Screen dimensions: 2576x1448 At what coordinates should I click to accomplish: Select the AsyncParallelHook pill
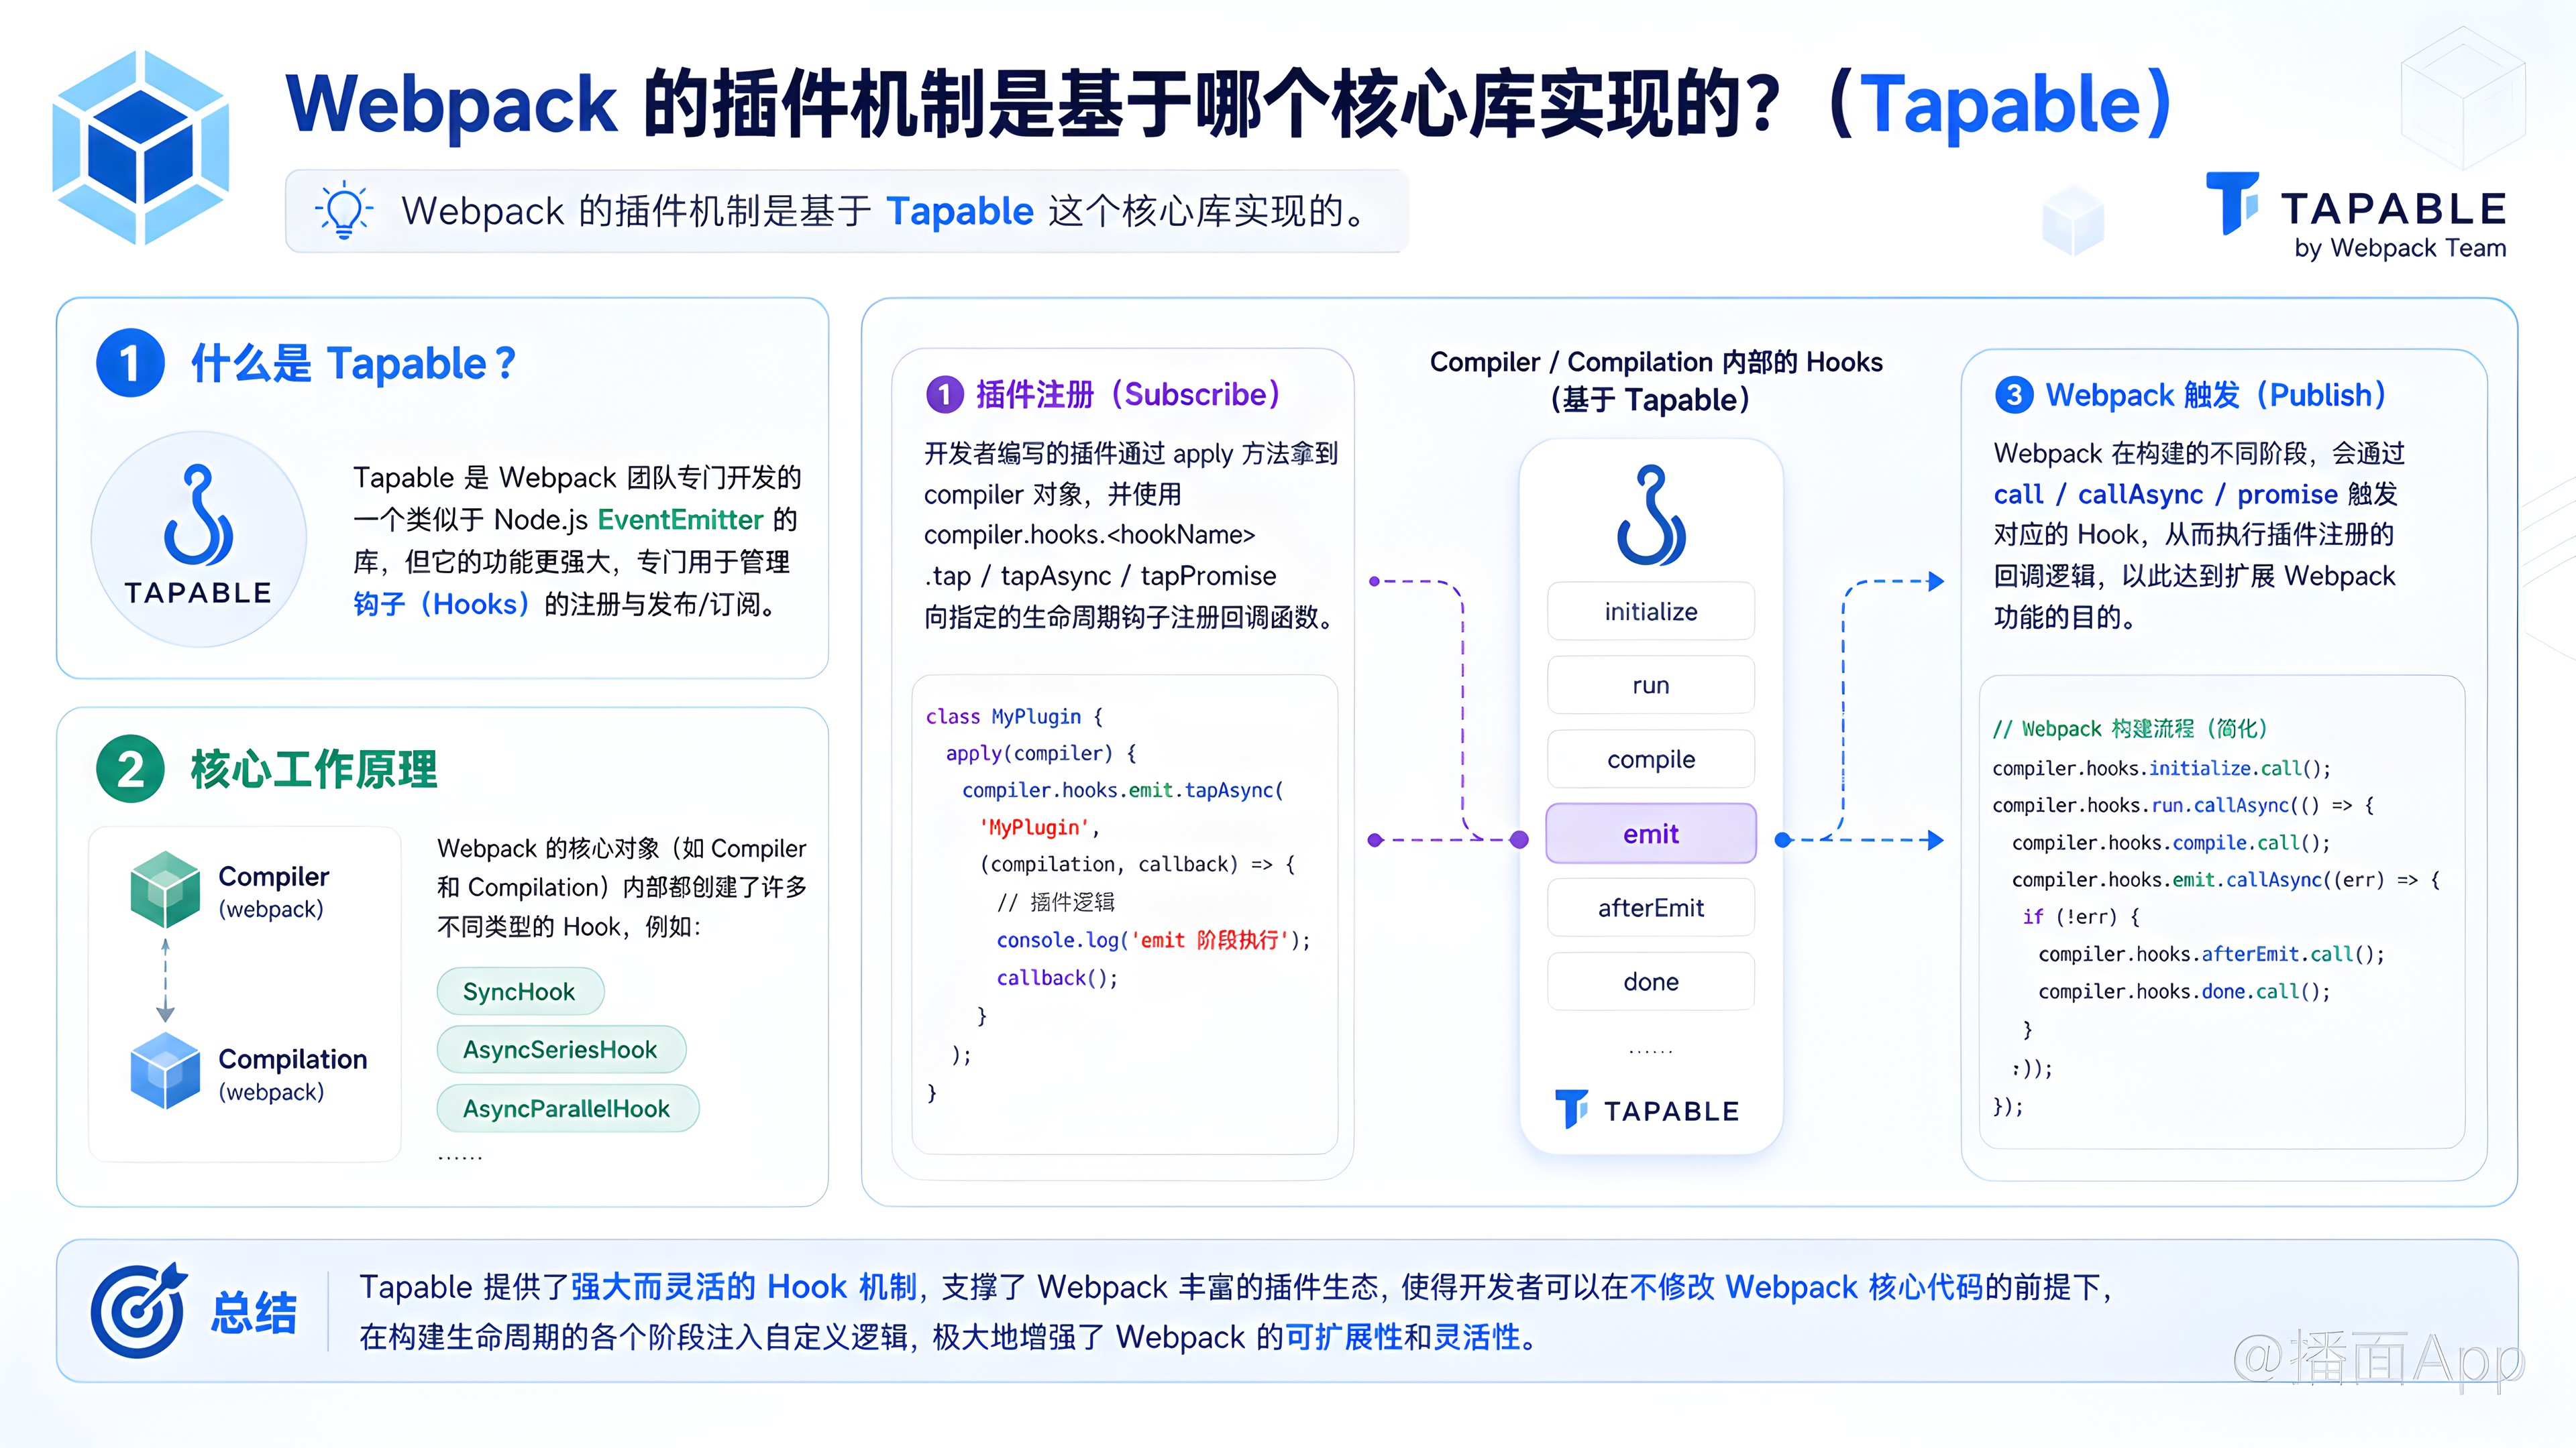(x=567, y=1108)
